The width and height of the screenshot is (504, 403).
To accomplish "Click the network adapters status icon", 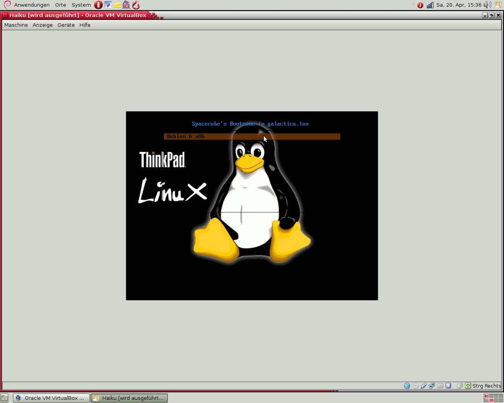I will pos(432,386).
